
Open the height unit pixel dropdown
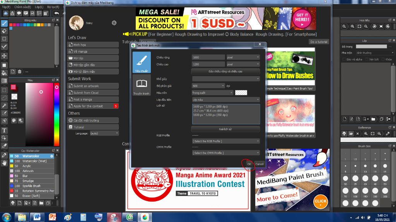243,64
